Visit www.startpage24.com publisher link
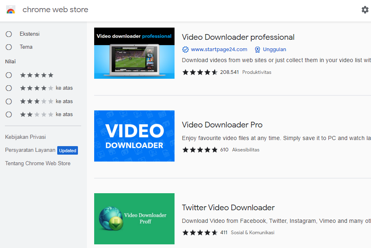Viewport: 371px width, 248px height. click(x=219, y=50)
